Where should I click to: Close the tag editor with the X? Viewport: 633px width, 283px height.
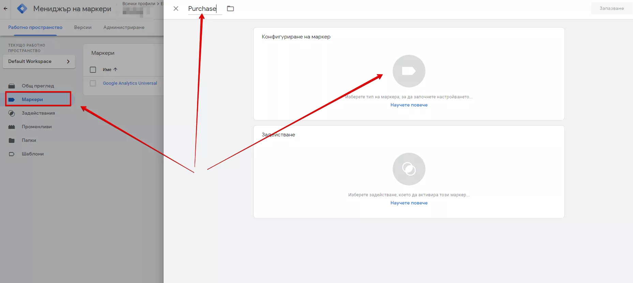coord(176,9)
